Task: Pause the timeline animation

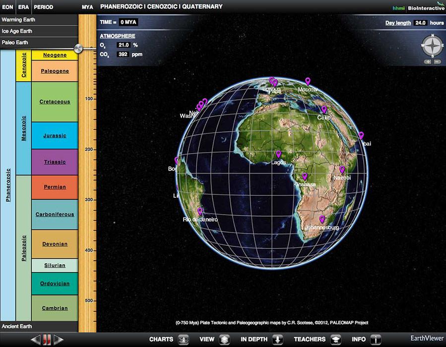Action: [47, 340]
